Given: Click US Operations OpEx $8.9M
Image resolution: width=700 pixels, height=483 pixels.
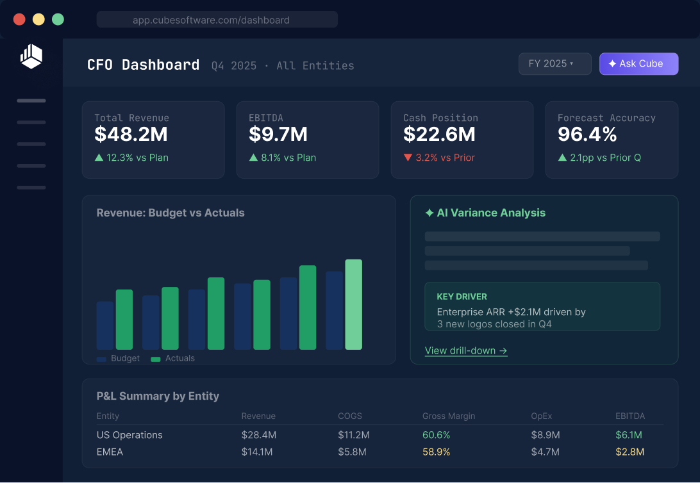Looking at the screenshot, I should [x=546, y=435].
